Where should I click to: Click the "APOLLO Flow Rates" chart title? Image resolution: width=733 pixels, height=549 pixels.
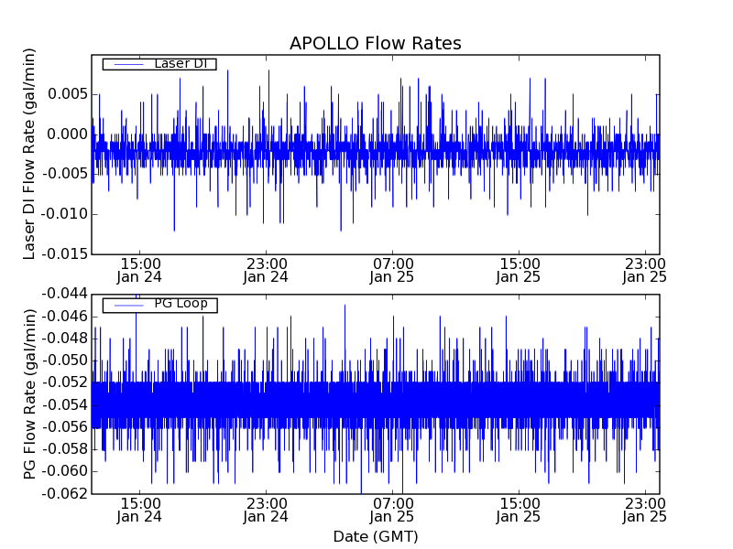click(x=376, y=43)
